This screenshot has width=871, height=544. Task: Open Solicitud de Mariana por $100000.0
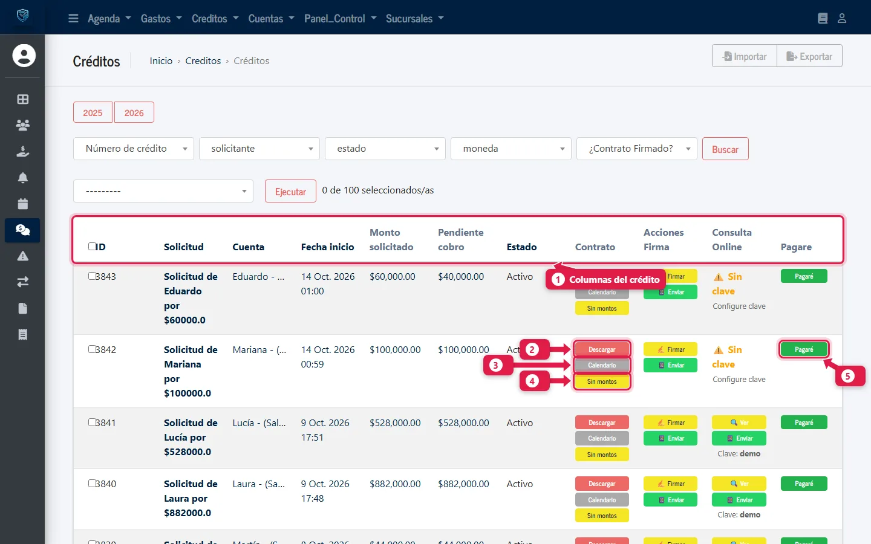point(191,371)
